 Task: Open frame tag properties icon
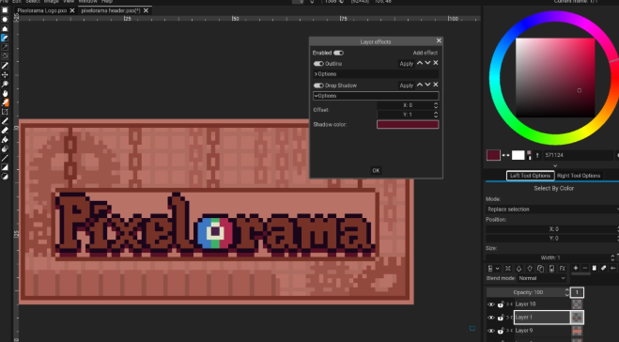pyautogui.click(x=604, y=268)
